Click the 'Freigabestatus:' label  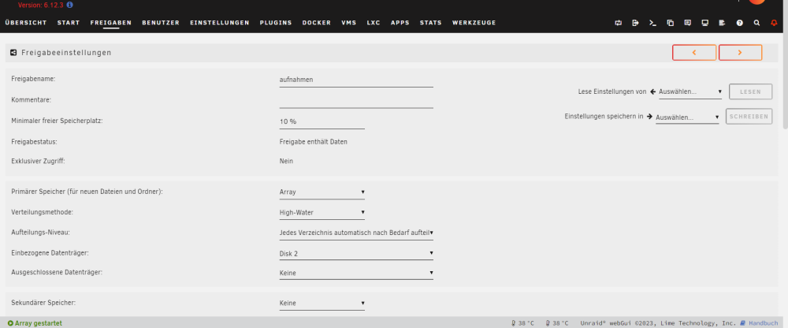pyautogui.click(x=33, y=142)
